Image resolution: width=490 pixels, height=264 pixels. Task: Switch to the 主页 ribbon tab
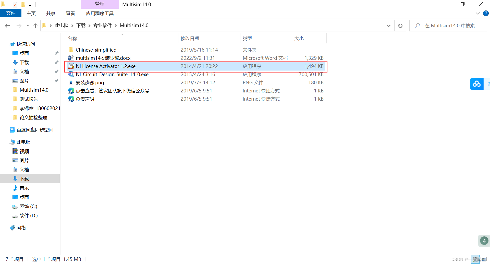click(x=31, y=13)
